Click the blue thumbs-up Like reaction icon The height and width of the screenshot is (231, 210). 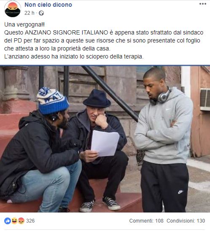(8, 221)
